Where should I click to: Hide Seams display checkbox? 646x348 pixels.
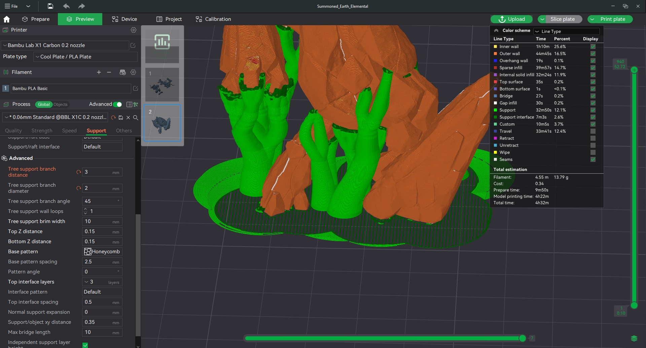coord(593,160)
